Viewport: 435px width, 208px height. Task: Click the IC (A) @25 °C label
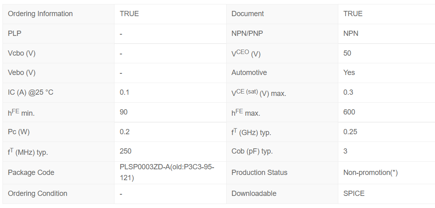tap(31, 92)
